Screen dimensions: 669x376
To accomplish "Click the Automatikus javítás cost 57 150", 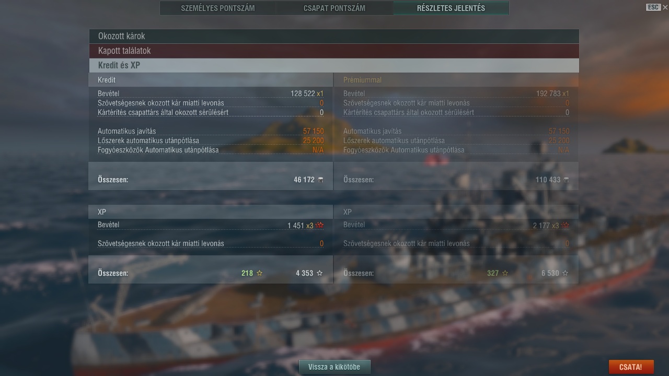I will (313, 131).
